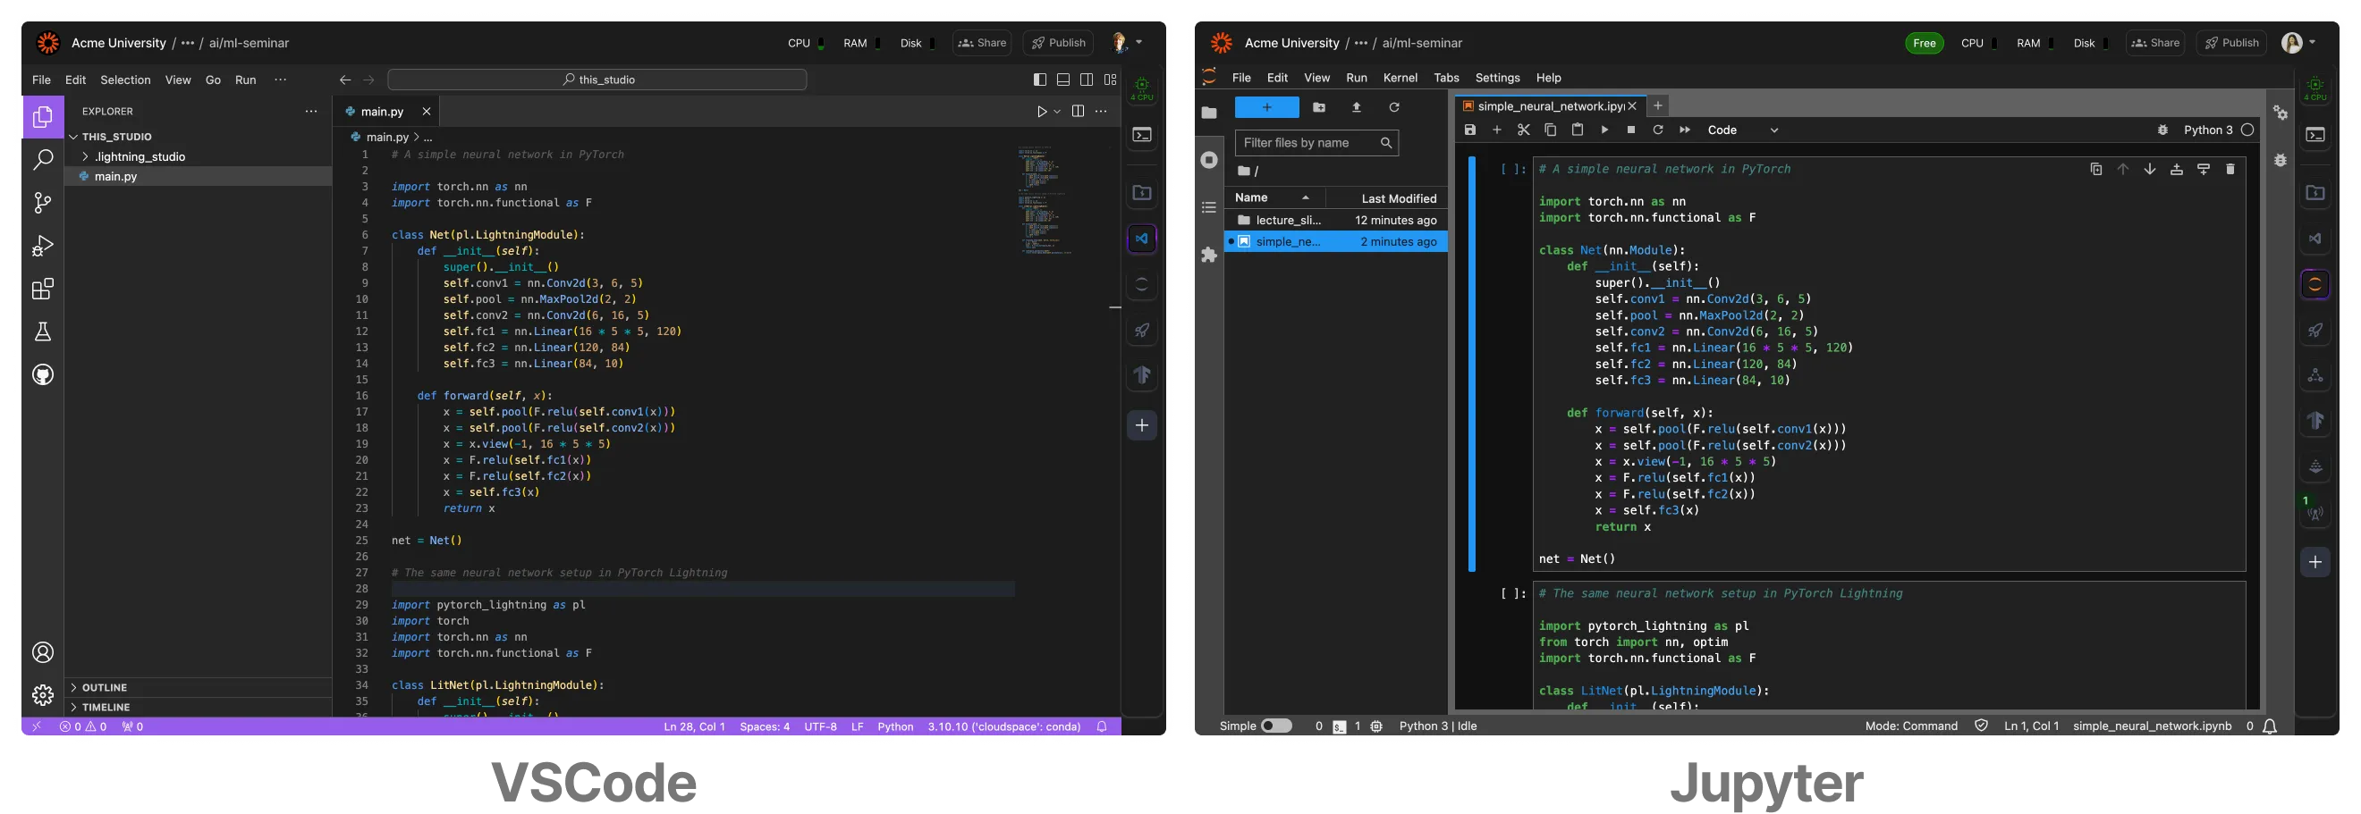Open Go menu in VSCode
This screenshot has width=2361, height=814.
coord(213,80)
